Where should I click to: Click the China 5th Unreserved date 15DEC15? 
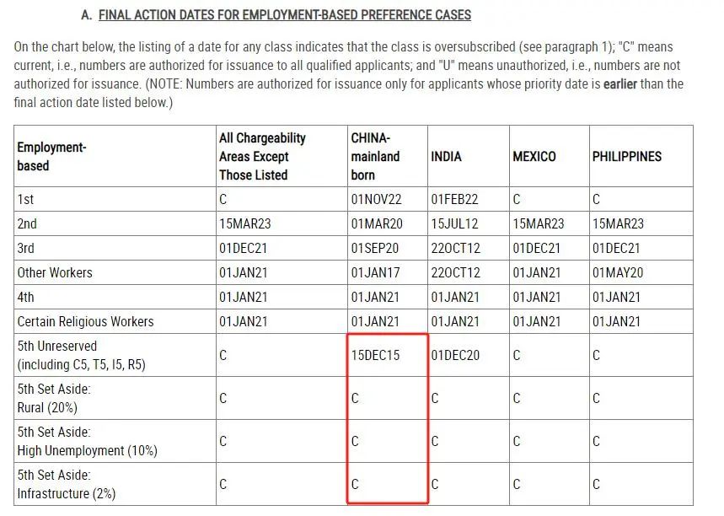pos(375,355)
